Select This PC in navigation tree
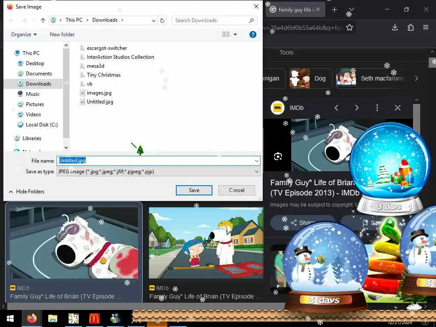Screen dimensions: 436x327 [x=31, y=53]
